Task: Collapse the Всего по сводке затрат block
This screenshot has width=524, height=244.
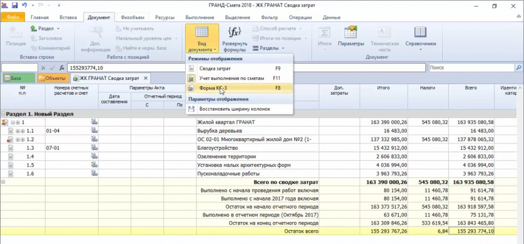Action: pos(4,182)
